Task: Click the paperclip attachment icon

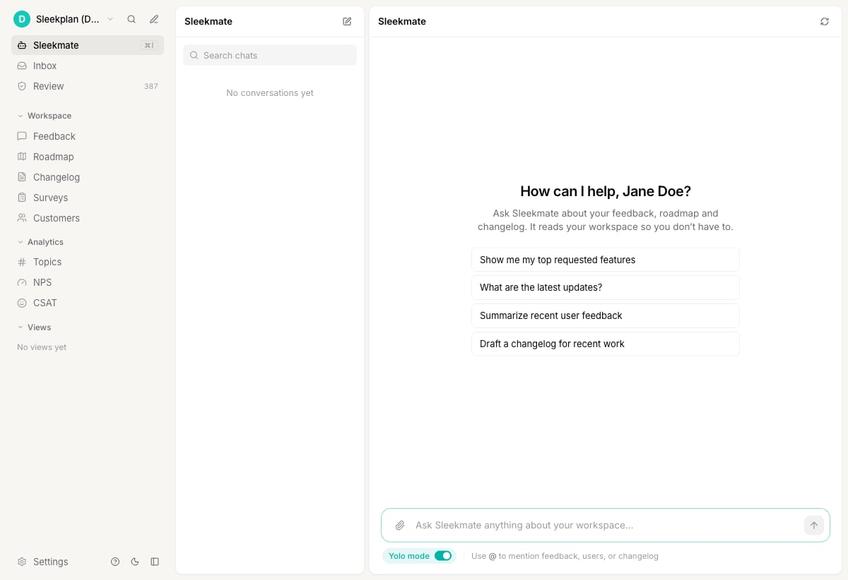Action: [400, 525]
